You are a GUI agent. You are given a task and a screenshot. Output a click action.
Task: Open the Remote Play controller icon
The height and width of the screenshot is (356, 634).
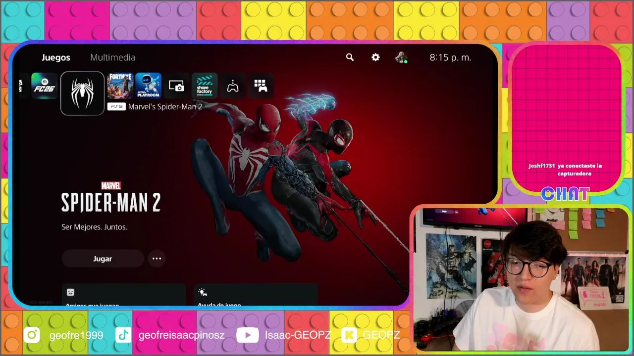233,86
